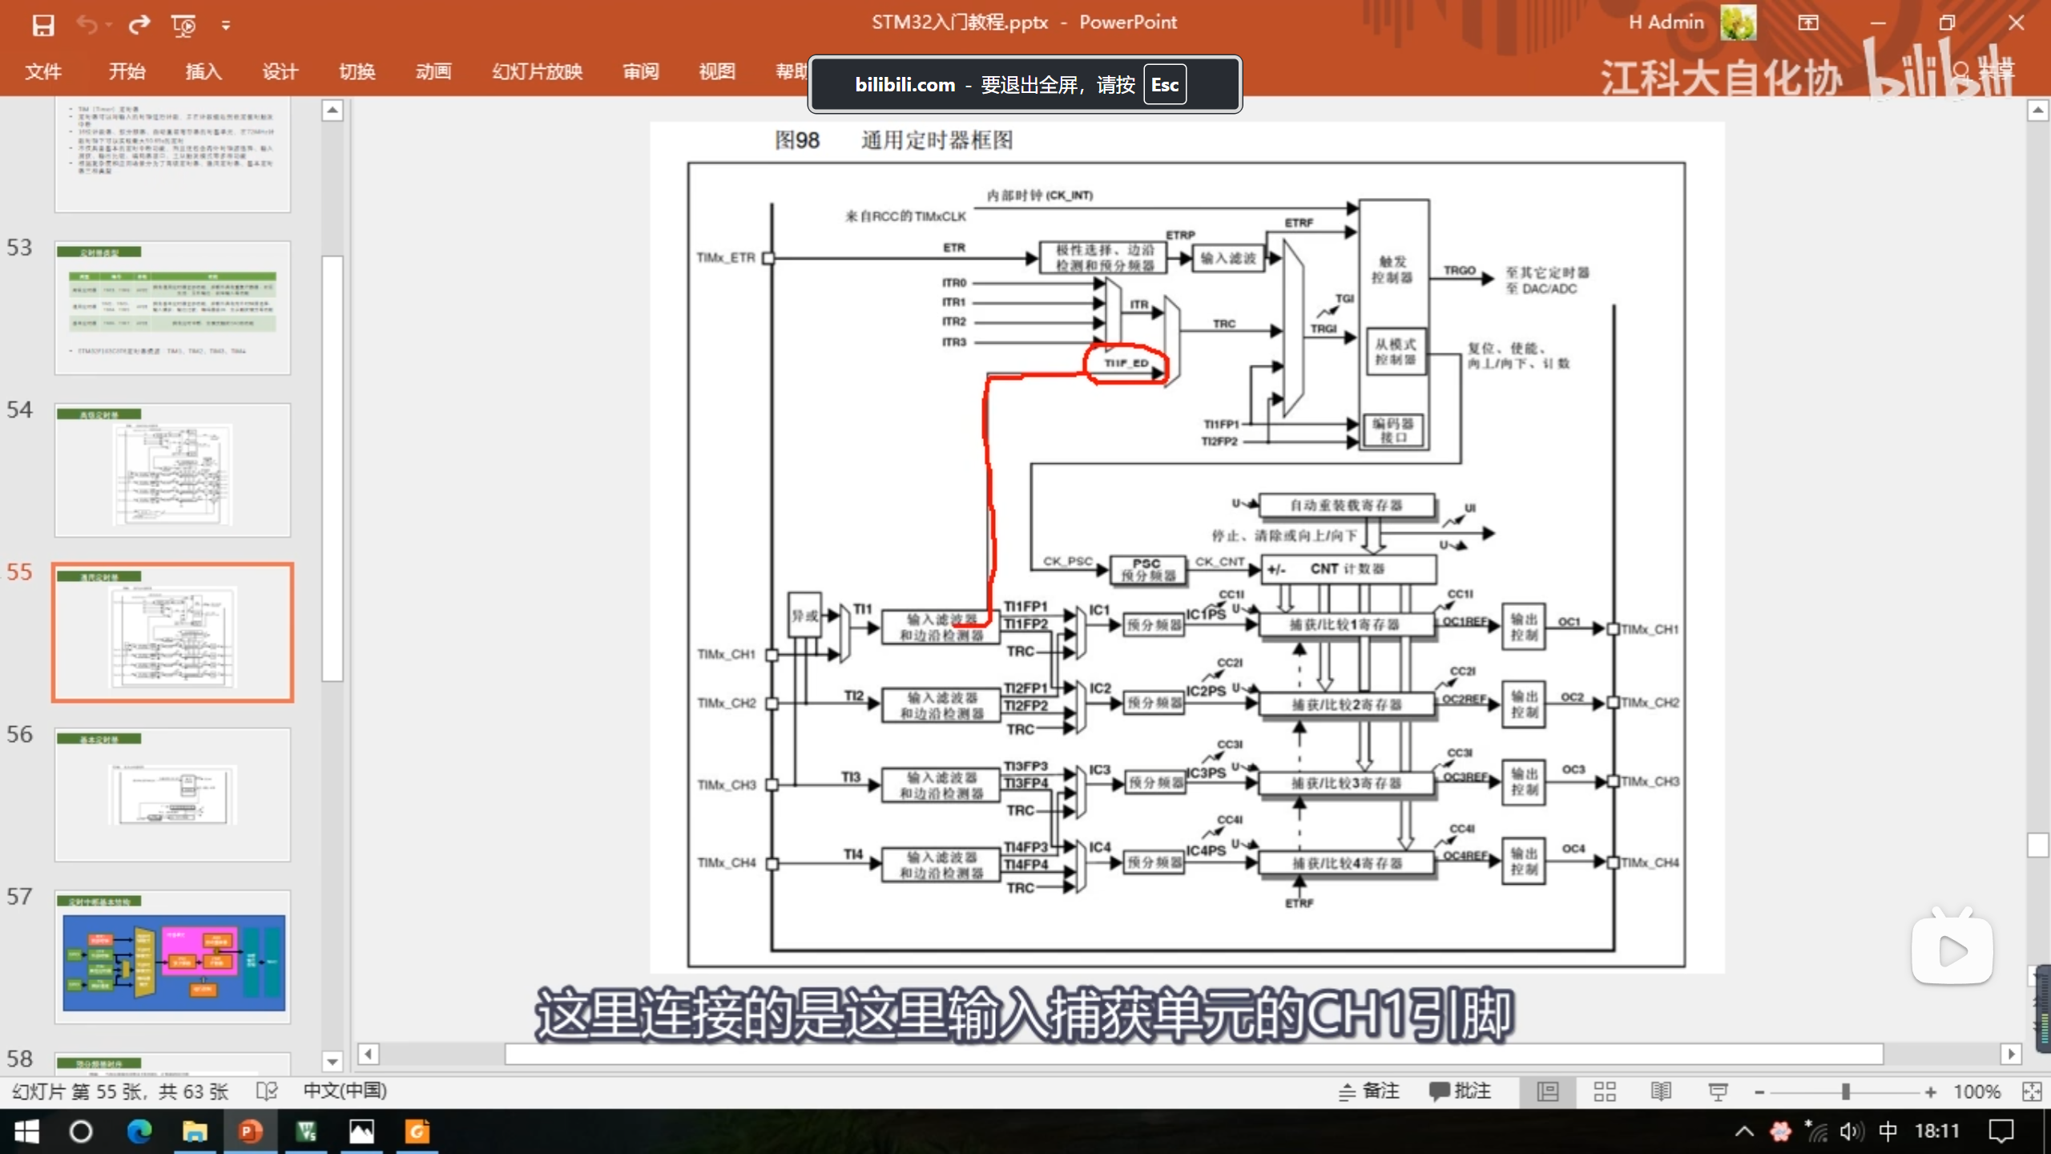
Task: Show hidden system tray icons
Action: tap(1744, 1131)
